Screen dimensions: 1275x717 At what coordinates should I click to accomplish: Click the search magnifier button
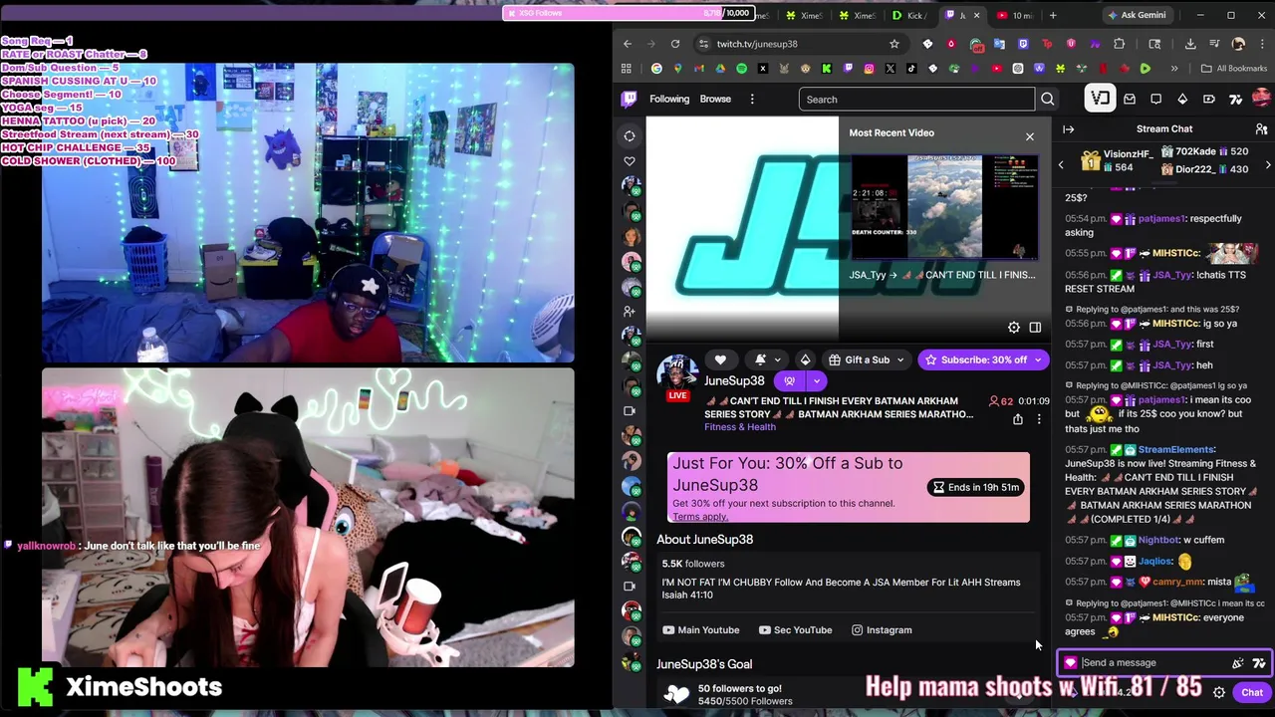click(1047, 99)
